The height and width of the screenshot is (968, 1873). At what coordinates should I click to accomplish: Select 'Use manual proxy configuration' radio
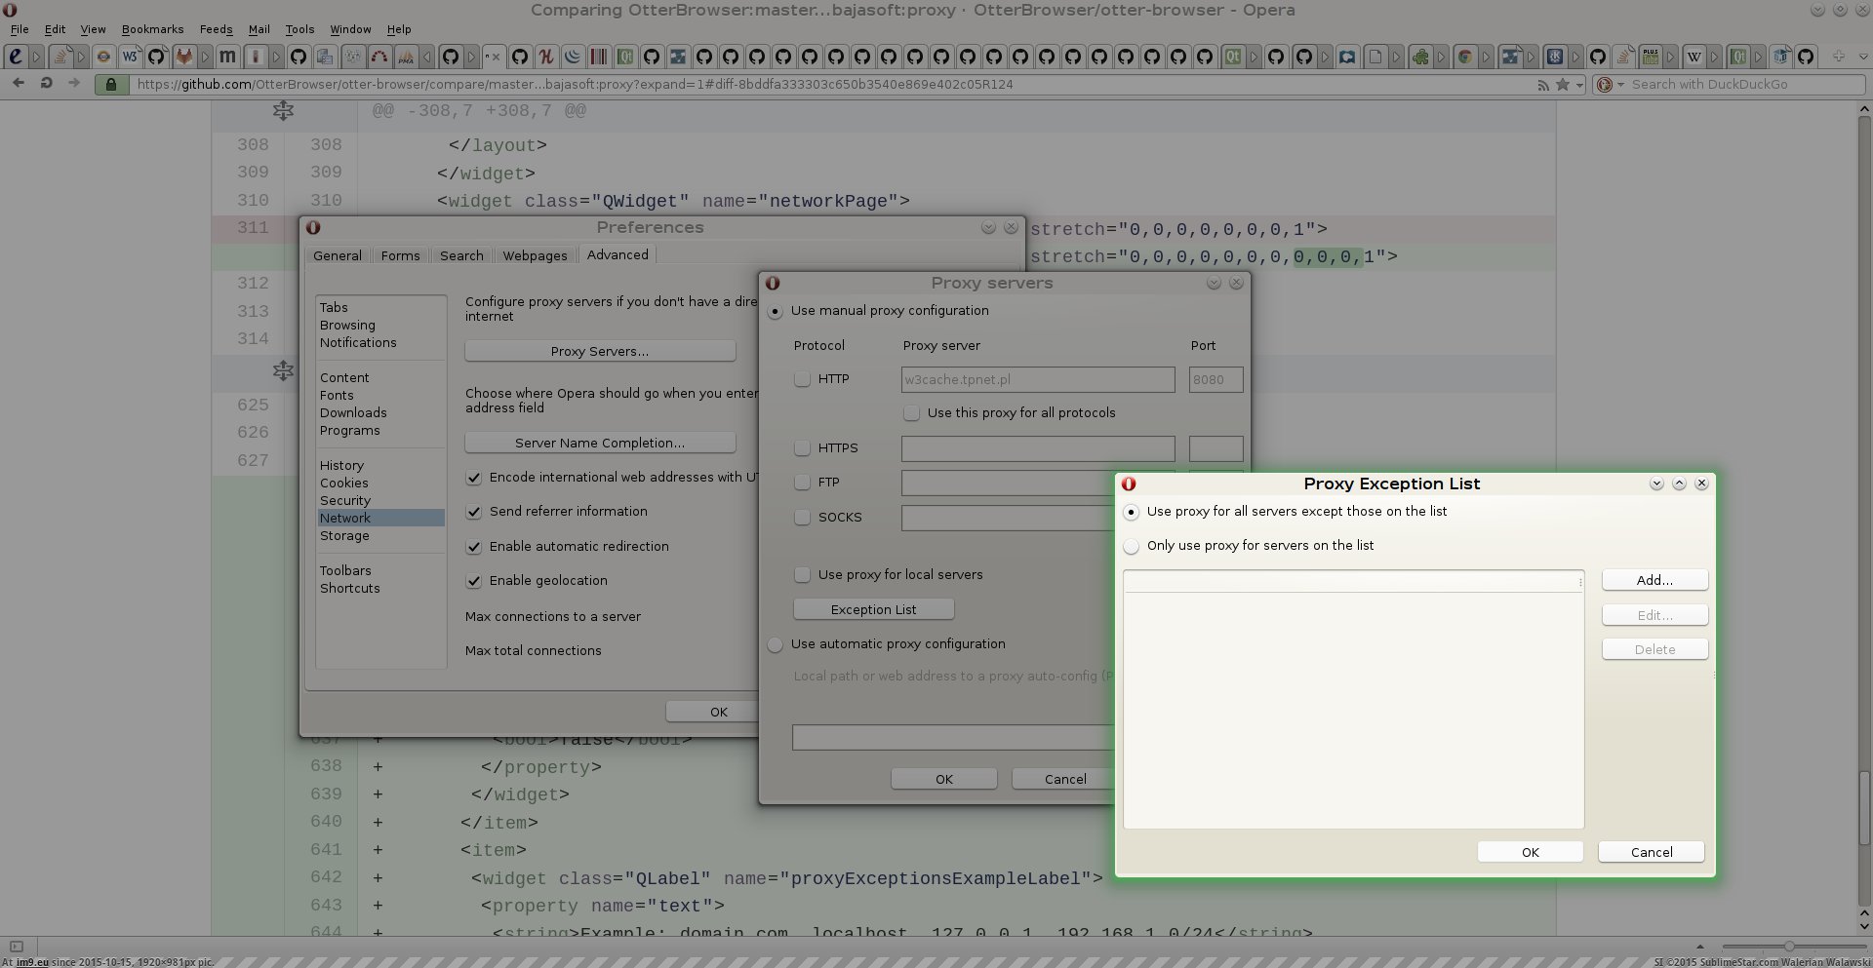[775, 311]
